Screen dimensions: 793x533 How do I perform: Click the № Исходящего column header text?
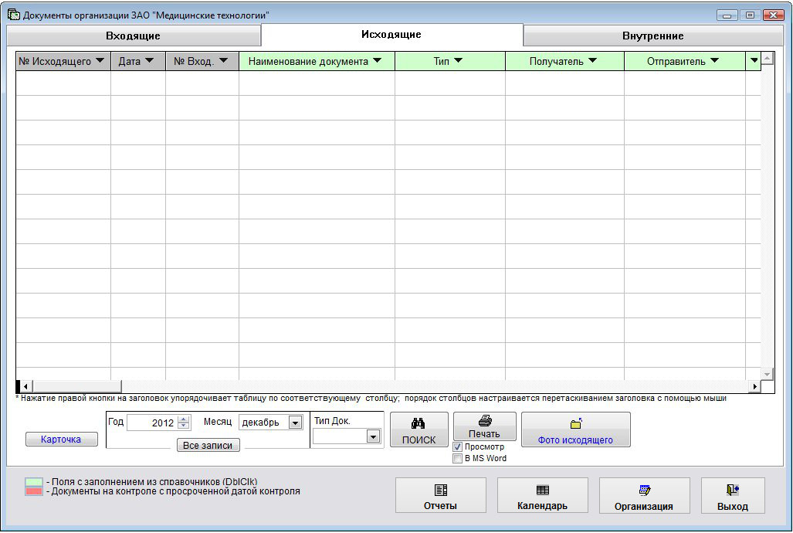[x=55, y=61]
